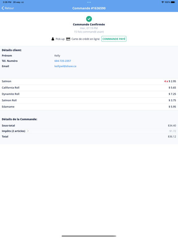Viewport: 178px width, 238px height.
Task: Go back with the Retour button
Action: point(8,8)
